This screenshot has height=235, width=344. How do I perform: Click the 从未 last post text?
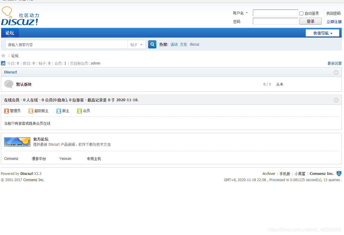[x=280, y=84]
